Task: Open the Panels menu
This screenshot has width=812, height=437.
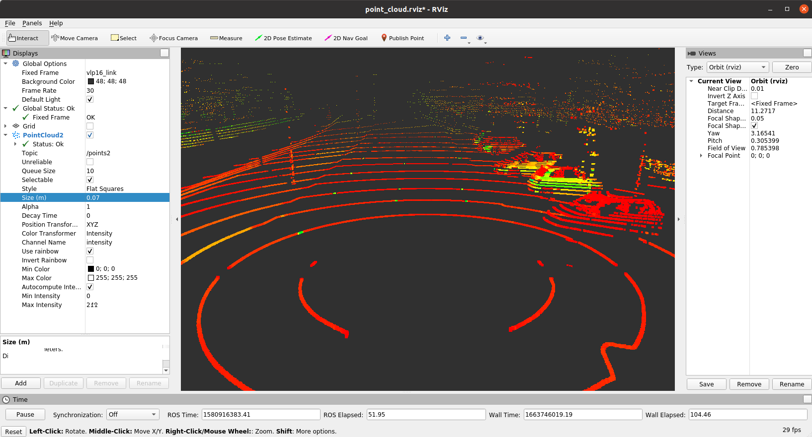Action: point(32,23)
